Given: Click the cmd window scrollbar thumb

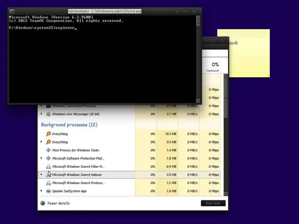Looking at the screenshot, I should (198, 23).
